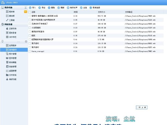Click the round button on device header
Image resolution: width=167 pixels, height=125 pixels.
[26, 41]
